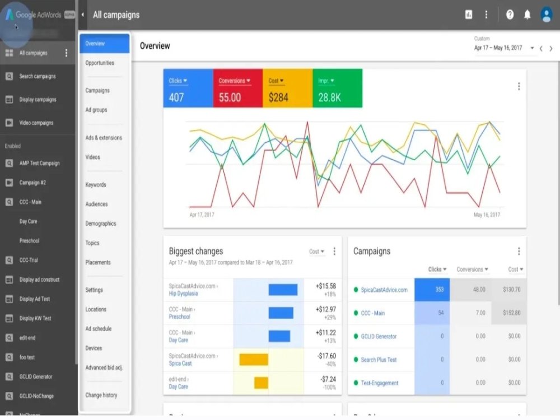Click GCLID Generator sidebar campaign icon

coord(10,376)
